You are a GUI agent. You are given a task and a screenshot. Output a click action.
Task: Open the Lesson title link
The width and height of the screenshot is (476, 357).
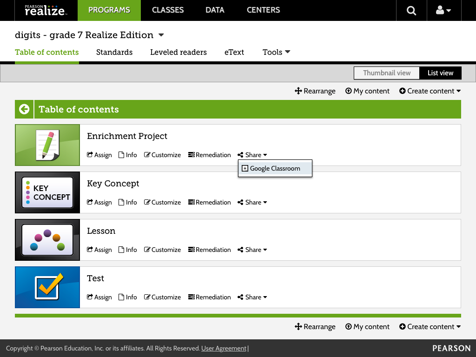[x=101, y=231]
